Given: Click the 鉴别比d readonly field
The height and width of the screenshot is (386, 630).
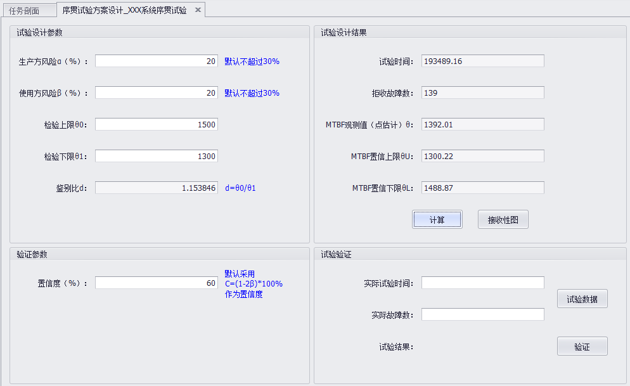Looking at the screenshot, I should point(156,187).
